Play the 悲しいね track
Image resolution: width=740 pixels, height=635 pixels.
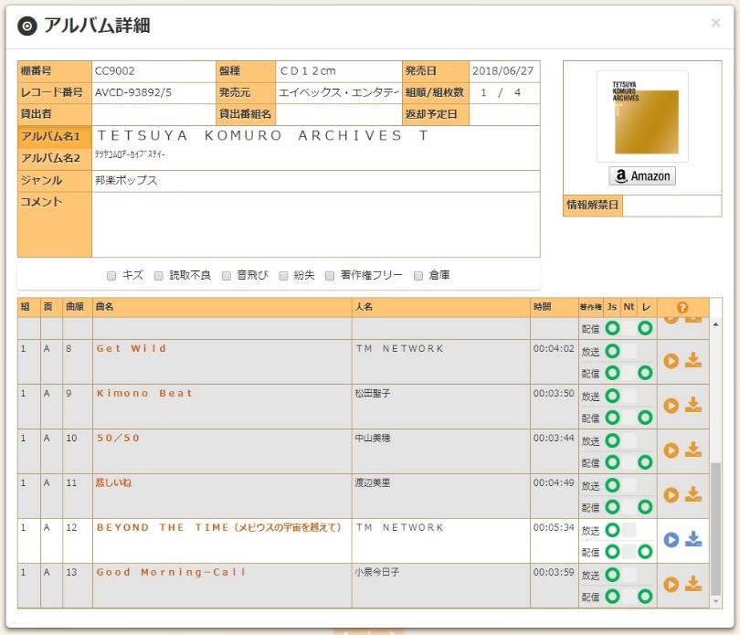pos(671,495)
